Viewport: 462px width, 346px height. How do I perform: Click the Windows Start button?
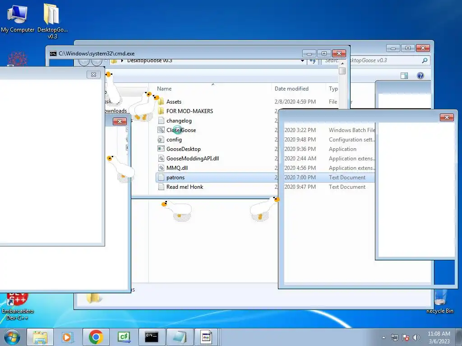[12, 337]
